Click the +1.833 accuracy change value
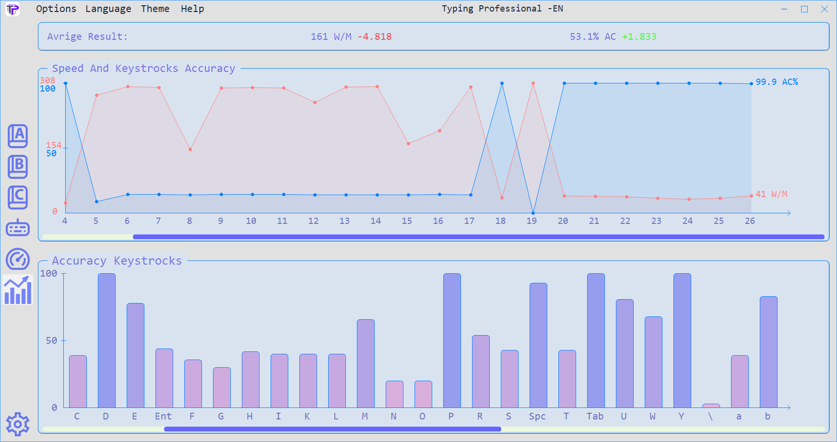 pyautogui.click(x=639, y=36)
